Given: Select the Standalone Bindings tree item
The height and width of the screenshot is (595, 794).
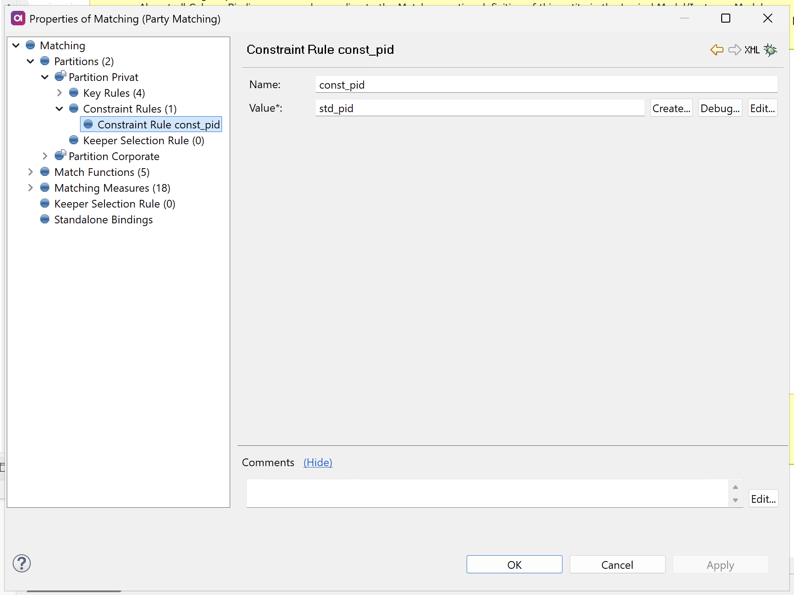Looking at the screenshot, I should (103, 219).
